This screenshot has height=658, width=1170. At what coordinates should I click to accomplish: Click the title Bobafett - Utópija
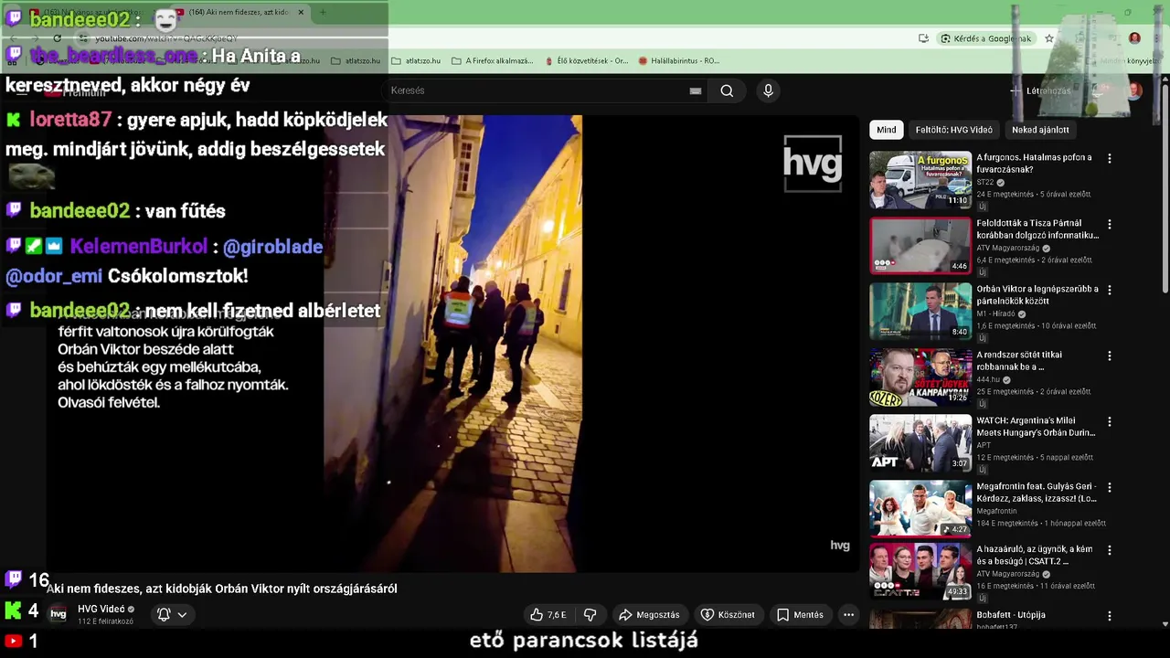point(1011,615)
